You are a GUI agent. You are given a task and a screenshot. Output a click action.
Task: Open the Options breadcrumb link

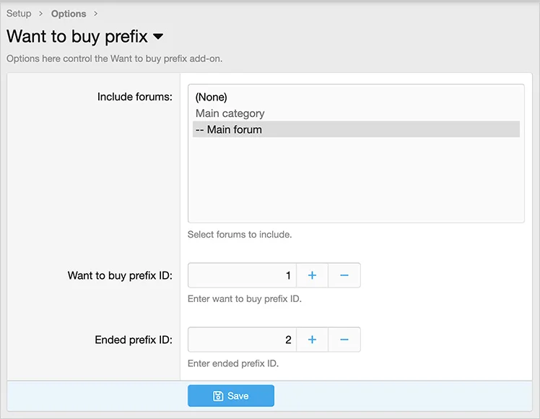click(x=69, y=14)
